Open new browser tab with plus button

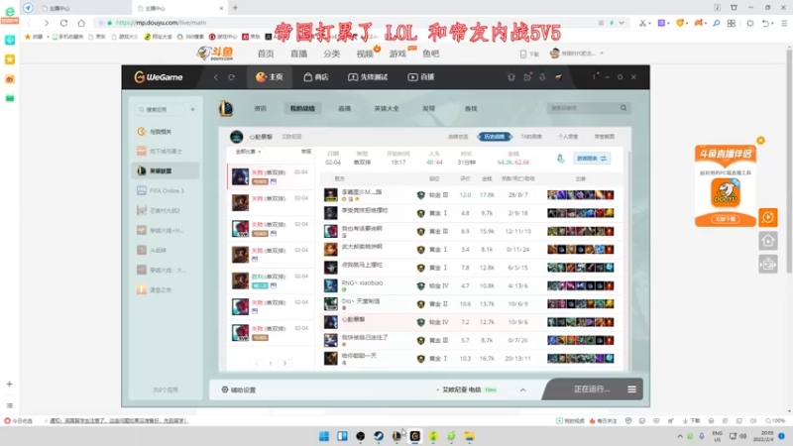click(235, 8)
